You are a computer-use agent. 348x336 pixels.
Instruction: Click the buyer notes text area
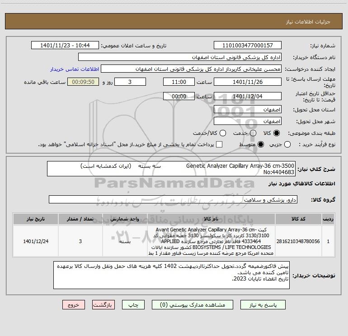172,275
